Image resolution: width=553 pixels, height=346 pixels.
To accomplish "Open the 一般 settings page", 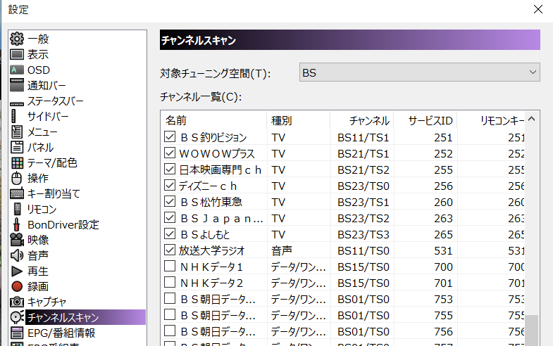I will [38, 39].
